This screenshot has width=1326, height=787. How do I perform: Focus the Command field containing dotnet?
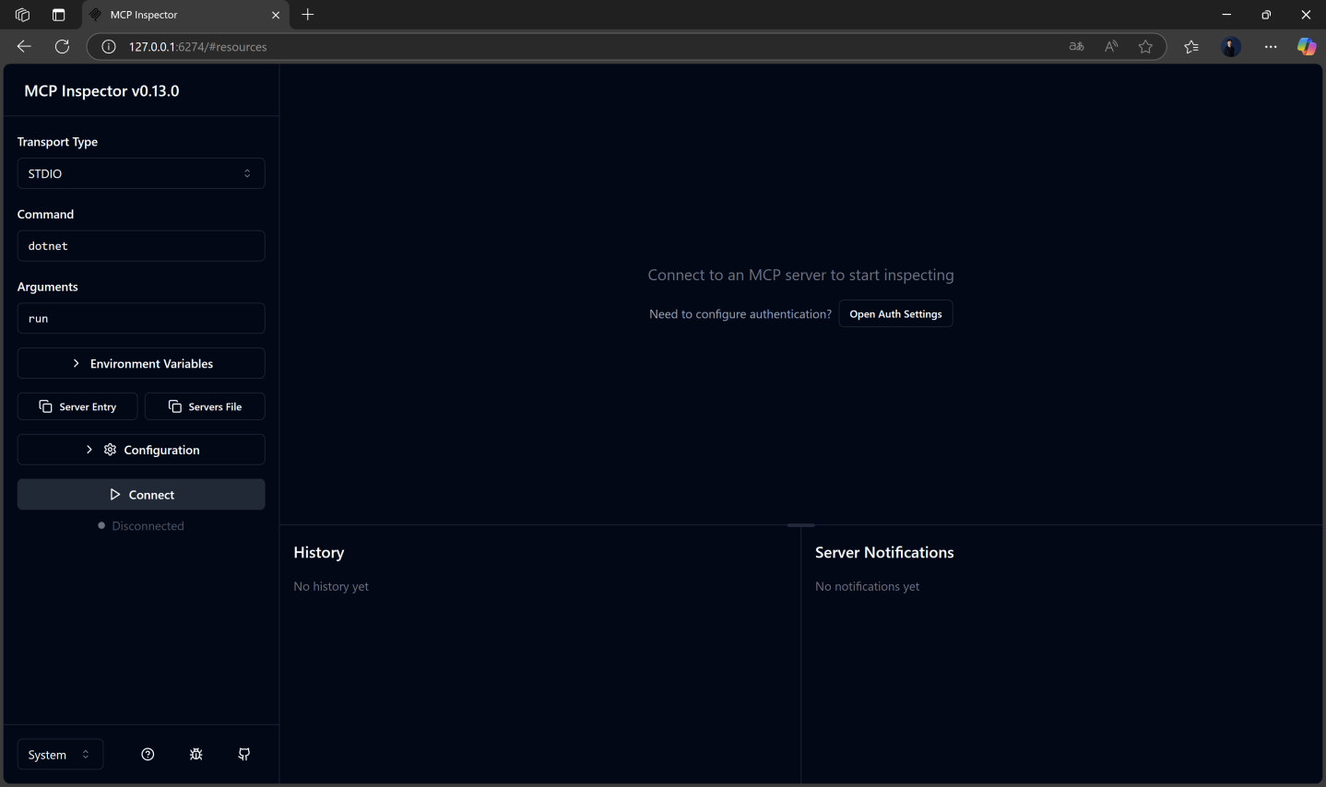(141, 246)
